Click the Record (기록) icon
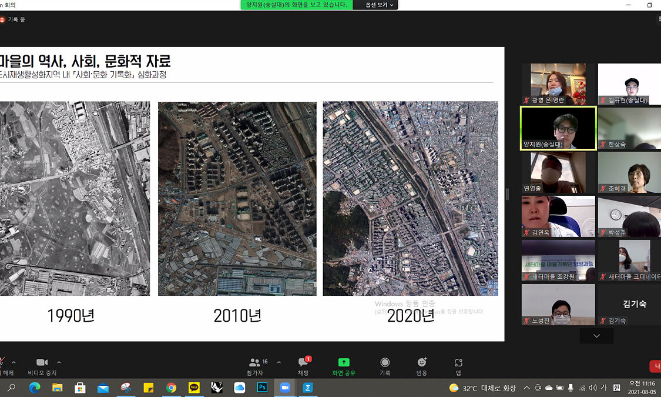Screen dimensions: 661x397 (x=385, y=366)
